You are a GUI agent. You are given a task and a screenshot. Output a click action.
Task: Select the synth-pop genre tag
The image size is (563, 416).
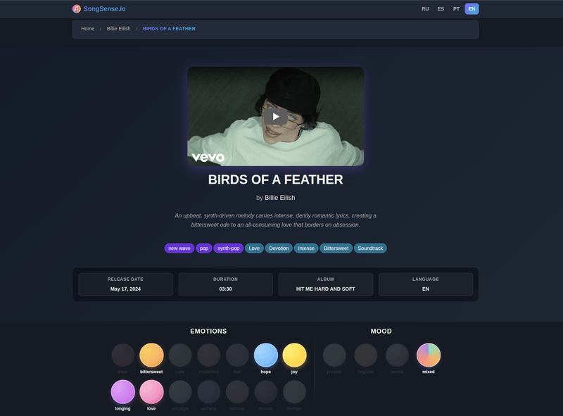228,248
